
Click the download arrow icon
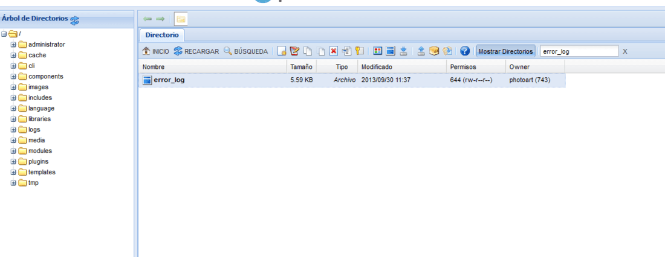coord(404,51)
